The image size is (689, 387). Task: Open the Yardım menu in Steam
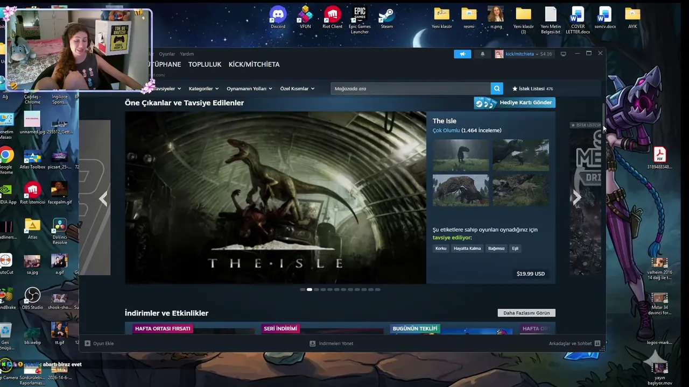click(x=187, y=54)
